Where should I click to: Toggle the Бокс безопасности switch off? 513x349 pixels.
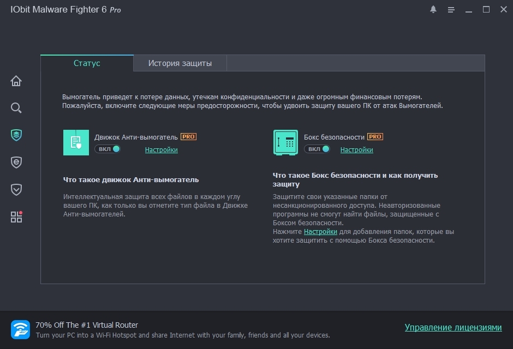(317, 149)
